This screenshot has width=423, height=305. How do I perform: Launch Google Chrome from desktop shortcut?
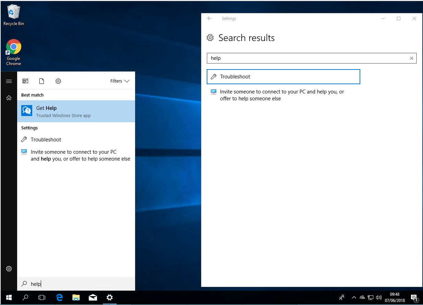click(x=14, y=52)
